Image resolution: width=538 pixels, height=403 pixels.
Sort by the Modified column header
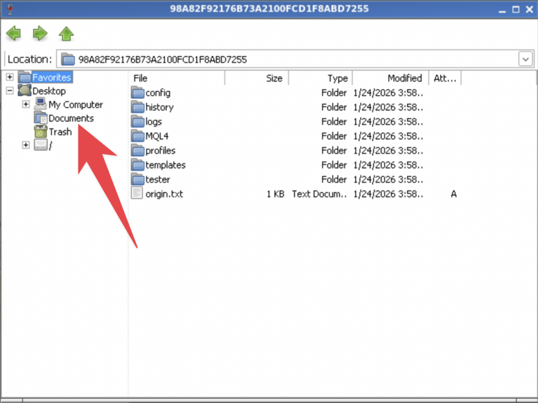click(x=390, y=78)
